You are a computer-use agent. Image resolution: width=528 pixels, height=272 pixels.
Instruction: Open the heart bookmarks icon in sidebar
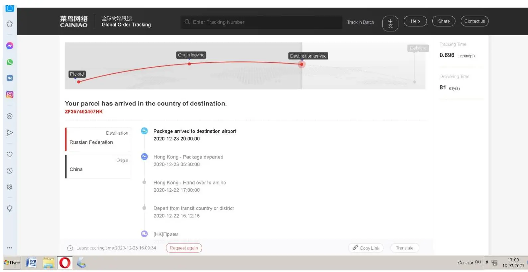point(10,154)
